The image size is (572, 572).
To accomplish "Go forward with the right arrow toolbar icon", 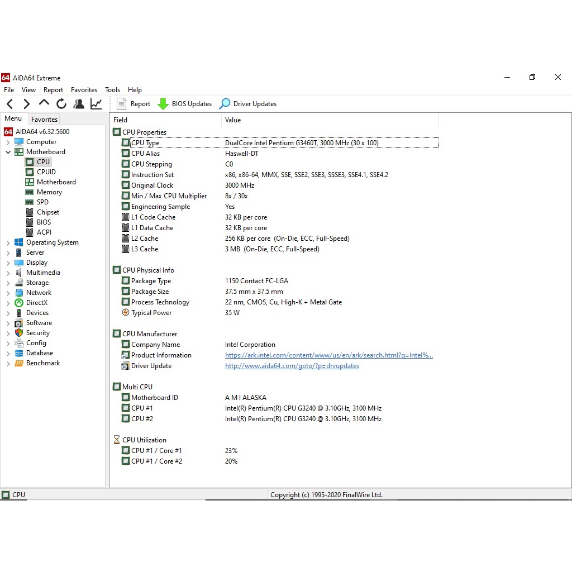I will [26, 104].
